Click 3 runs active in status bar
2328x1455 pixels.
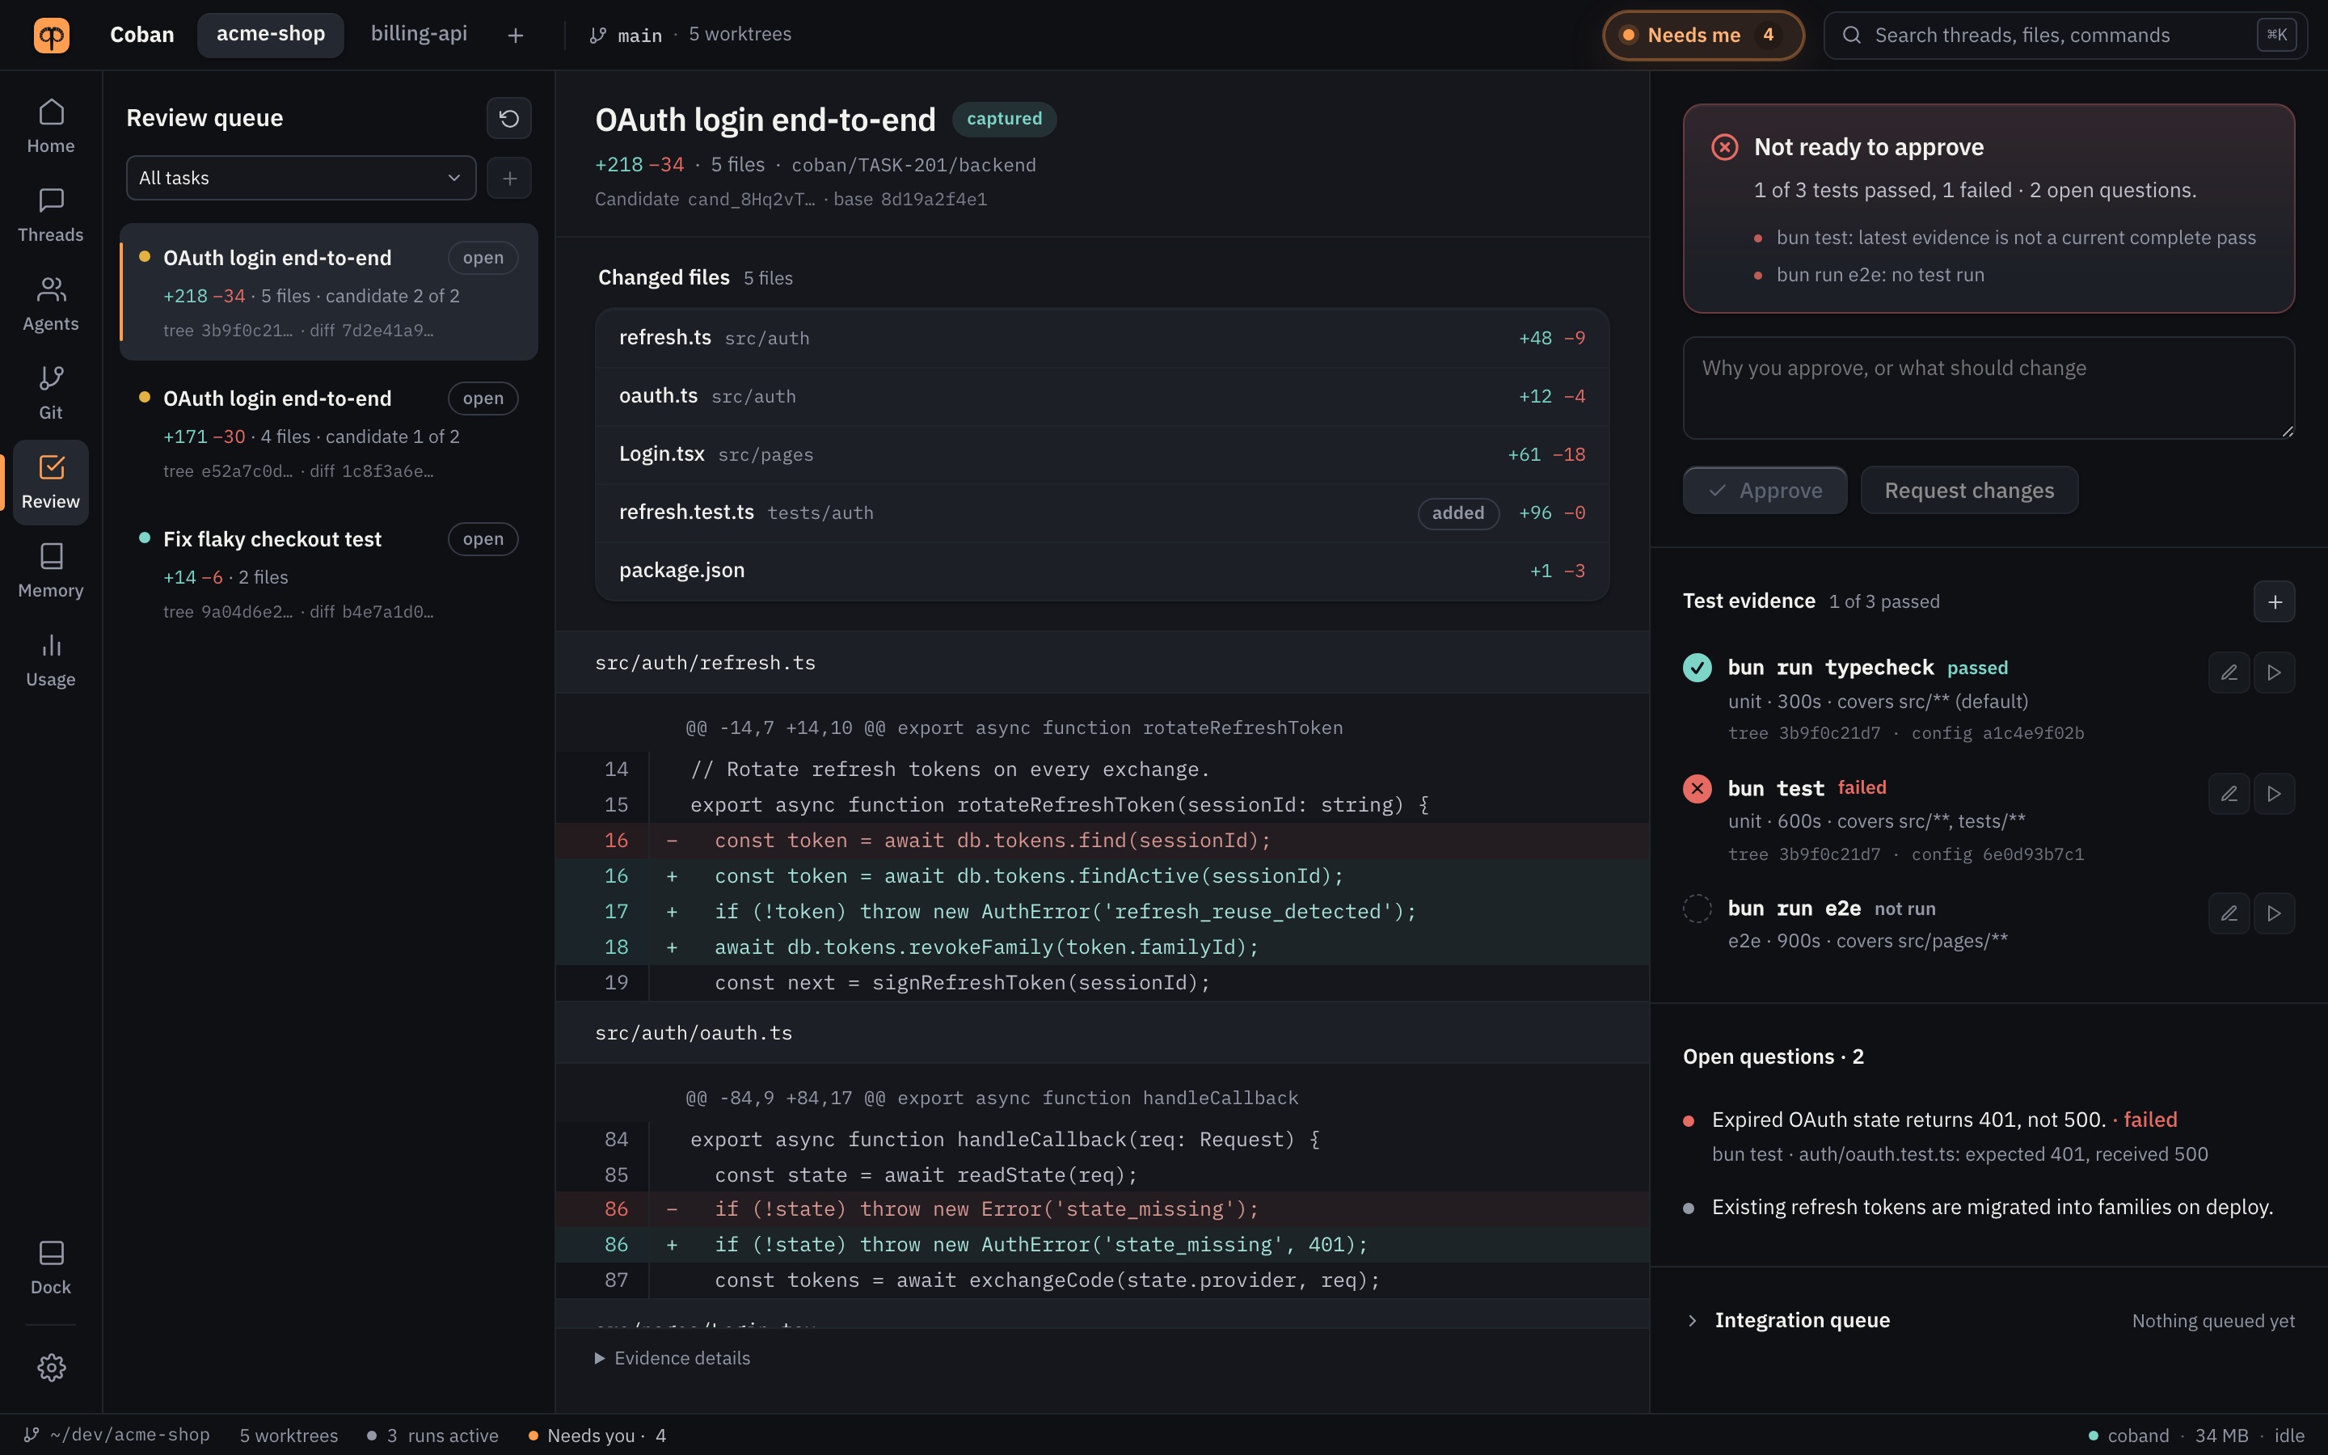click(x=432, y=1435)
